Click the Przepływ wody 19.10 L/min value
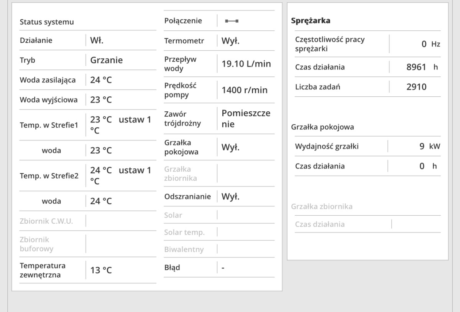 click(x=246, y=64)
